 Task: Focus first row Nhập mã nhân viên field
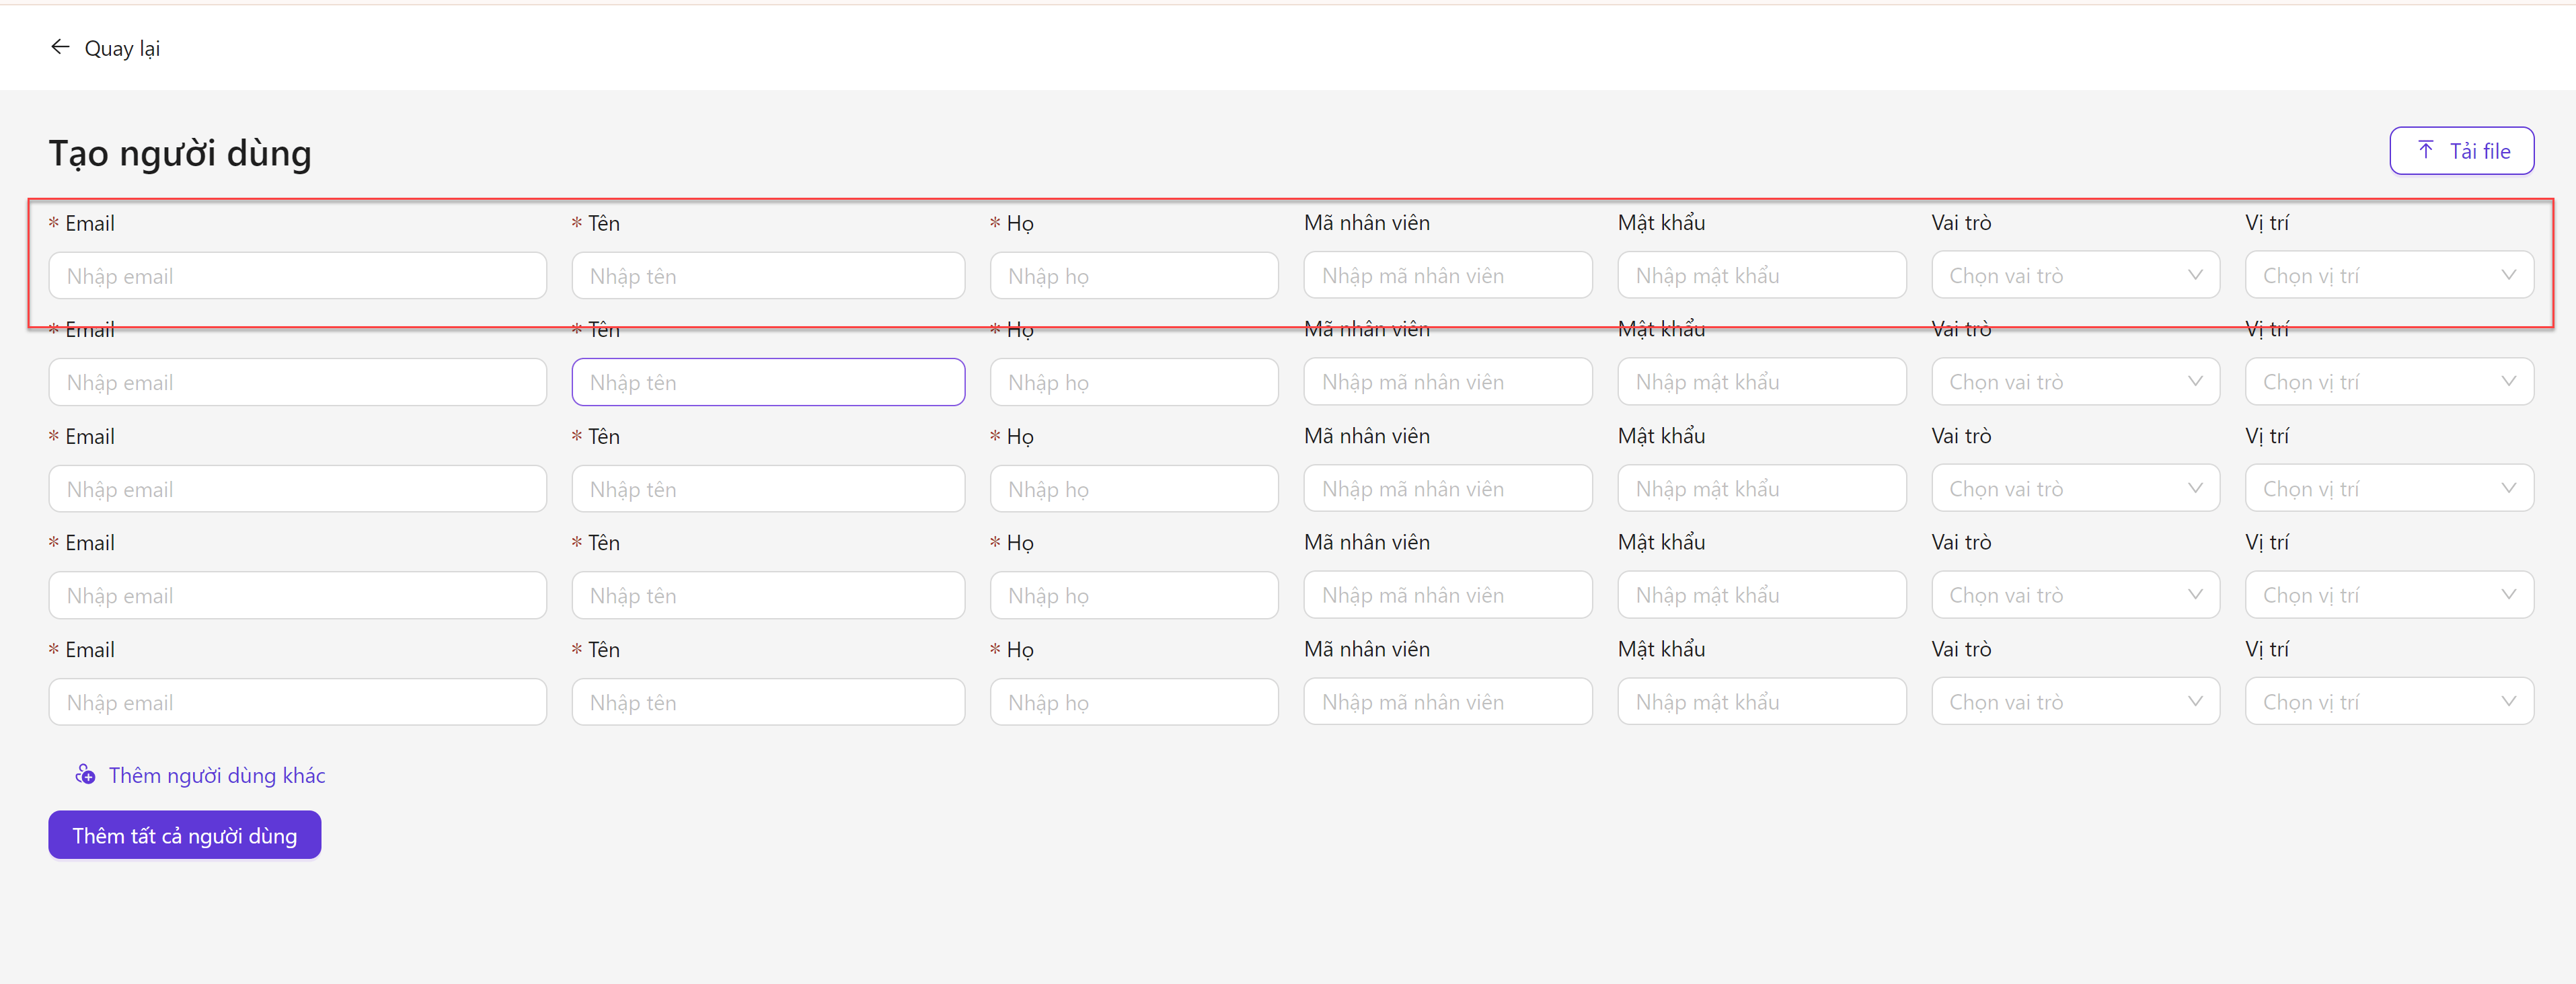point(1448,275)
